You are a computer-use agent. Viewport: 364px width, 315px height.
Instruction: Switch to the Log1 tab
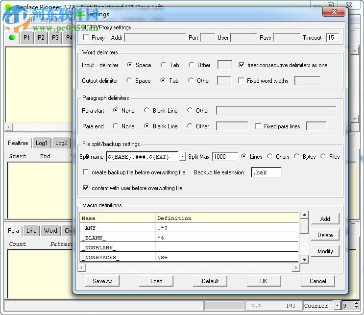tap(41, 143)
